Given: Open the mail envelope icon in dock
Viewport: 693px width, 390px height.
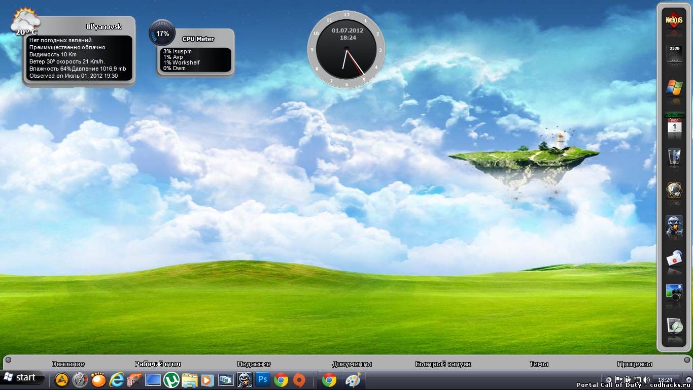Looking at the screenshot, I should pyautogui.click(x=674, y=258).
